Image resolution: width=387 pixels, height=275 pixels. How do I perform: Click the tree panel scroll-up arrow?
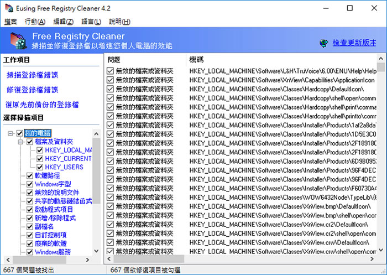click(97, 133)
